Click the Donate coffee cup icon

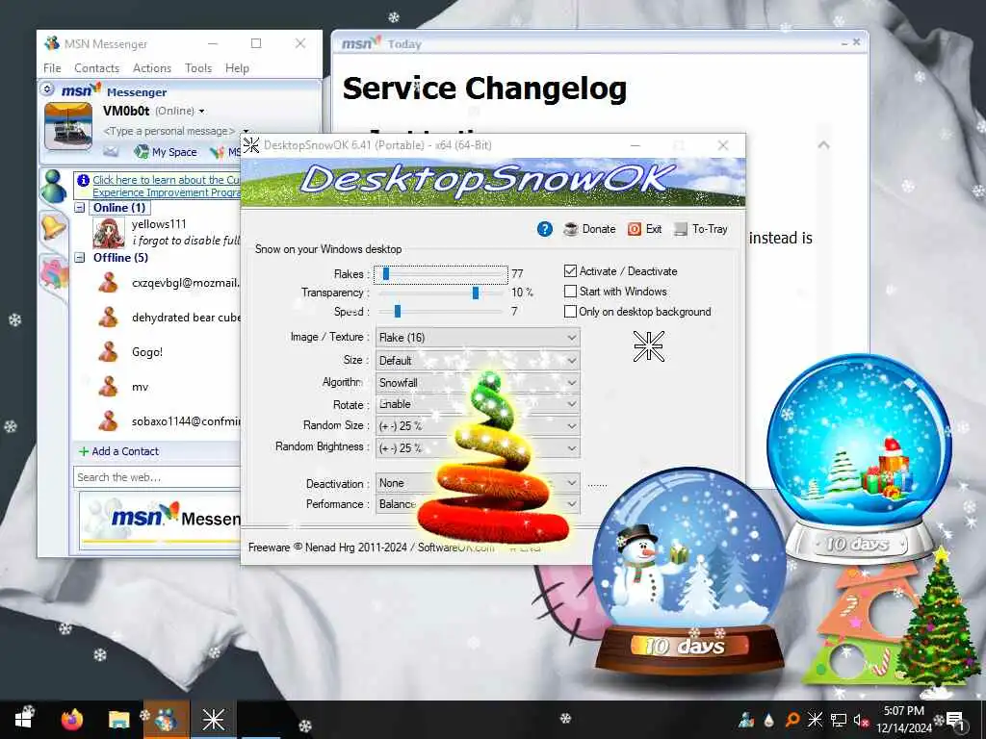(570, 229)
